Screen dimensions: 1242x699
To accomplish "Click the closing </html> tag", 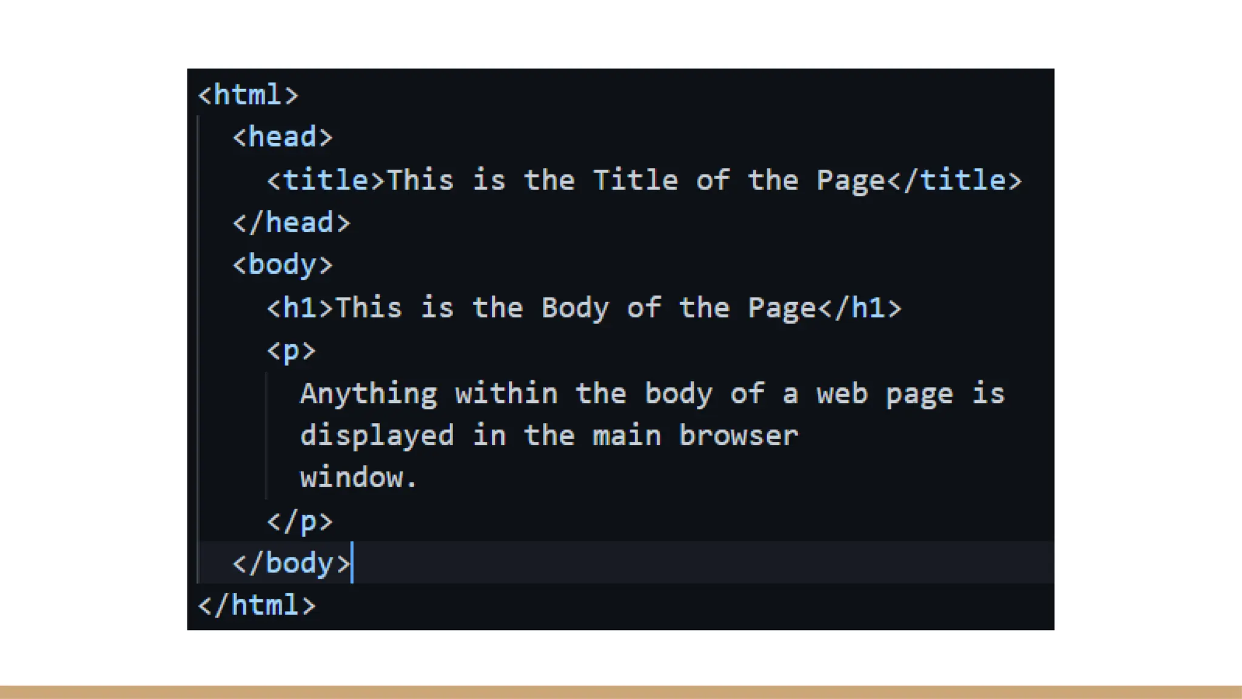I will [257, 606].
